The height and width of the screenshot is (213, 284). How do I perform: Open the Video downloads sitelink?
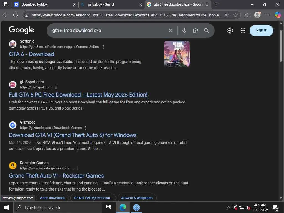click(x=52, y=198)
